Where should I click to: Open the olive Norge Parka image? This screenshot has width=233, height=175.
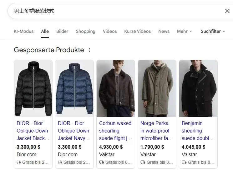[x=157, y=88]
